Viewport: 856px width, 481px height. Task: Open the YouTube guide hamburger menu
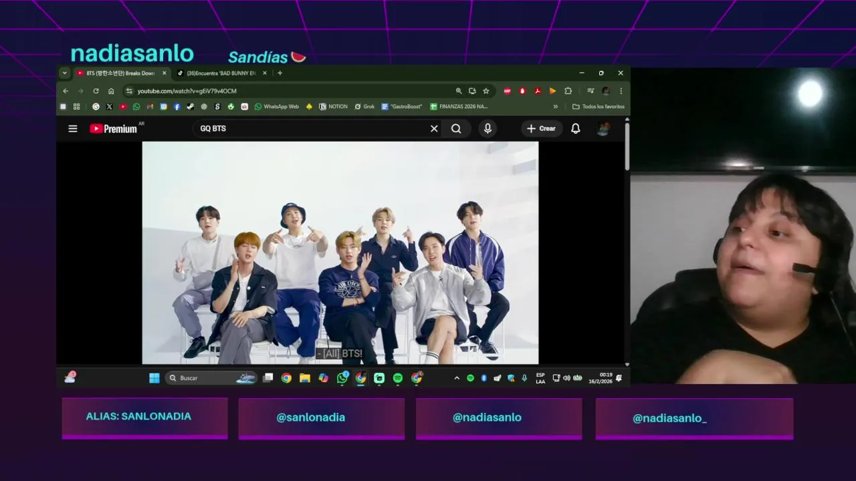[x=73, y=128]
